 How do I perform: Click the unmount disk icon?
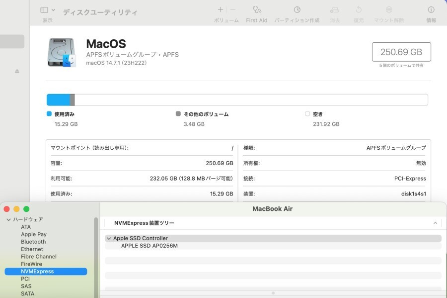pyautogui.click(x=389, y=10)
